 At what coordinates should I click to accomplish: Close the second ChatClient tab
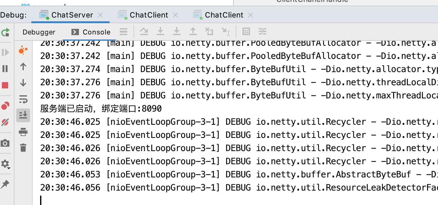251,15
